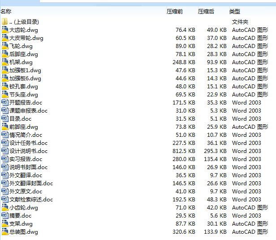The width and height of the screenshot is (276, 240).
Task: Click the 5.1 KB compressed size
Action: [218, 118]
